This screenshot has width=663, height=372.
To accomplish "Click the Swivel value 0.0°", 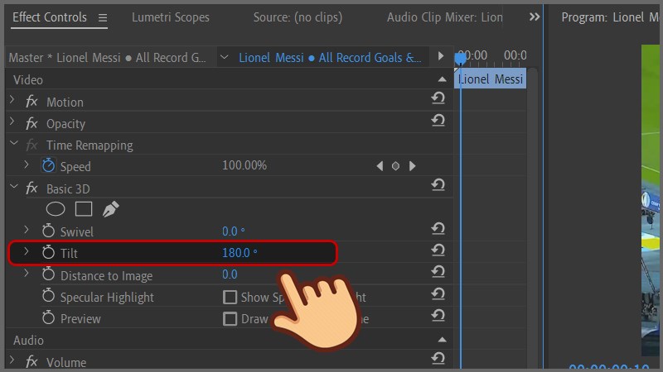I will pyautogui.click(x=234, y=231).
